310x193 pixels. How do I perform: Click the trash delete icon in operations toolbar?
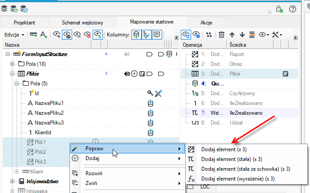tap(221, 35)
